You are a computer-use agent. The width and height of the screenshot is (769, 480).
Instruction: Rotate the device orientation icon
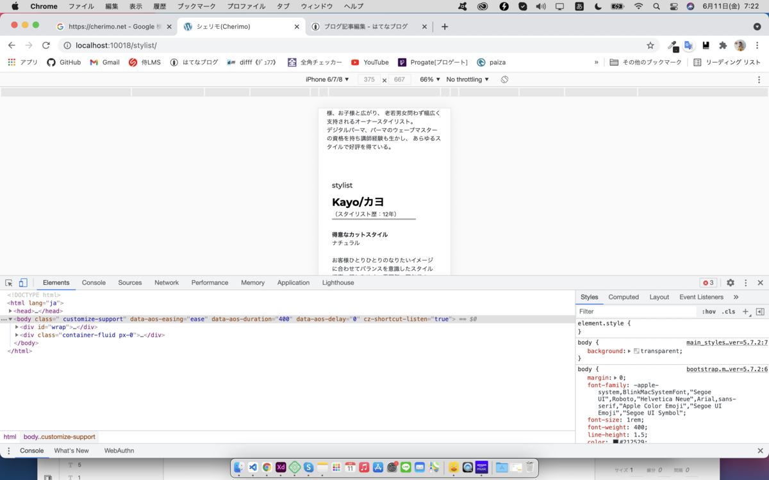504,79
